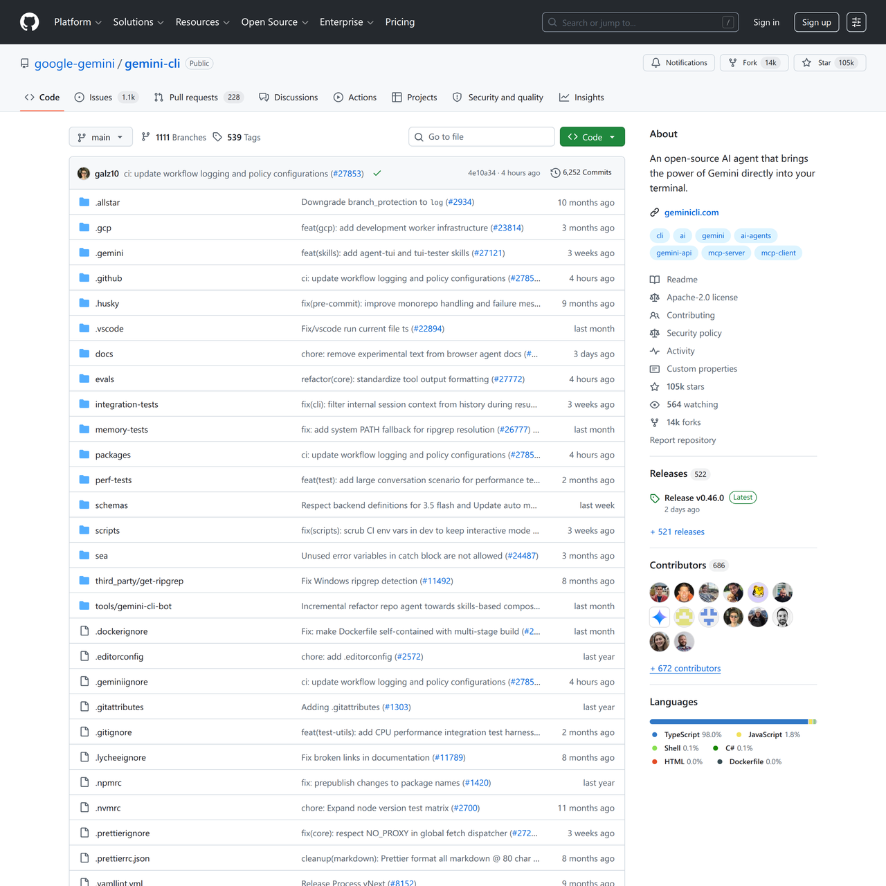Open the Discussions tab
Image resolution: width=886 pixels, height=886 pixels.
(289, 98)
